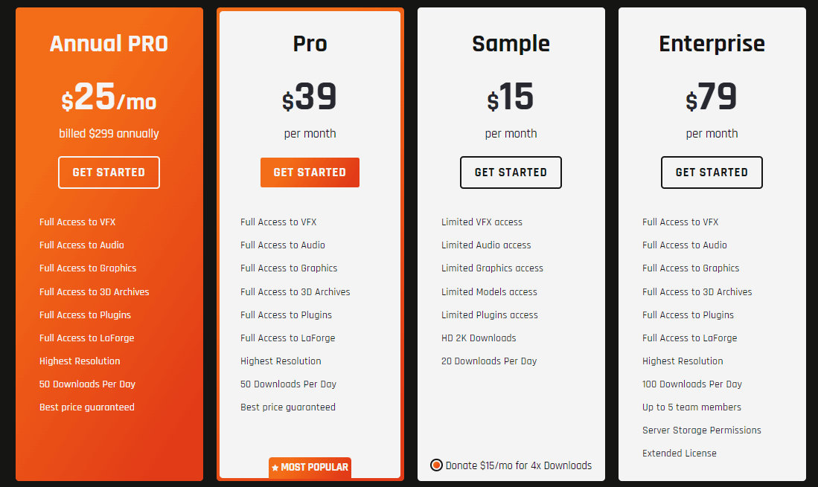The height and width of the screenshot is (487, 818).
Task: Click 'HD 2K Downloads' in Sample plan
Action: coord(479,338)
